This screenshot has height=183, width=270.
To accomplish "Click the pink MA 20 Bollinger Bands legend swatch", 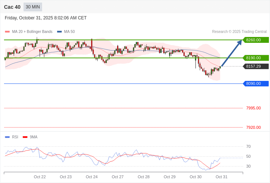I will (x=7, y=32).
